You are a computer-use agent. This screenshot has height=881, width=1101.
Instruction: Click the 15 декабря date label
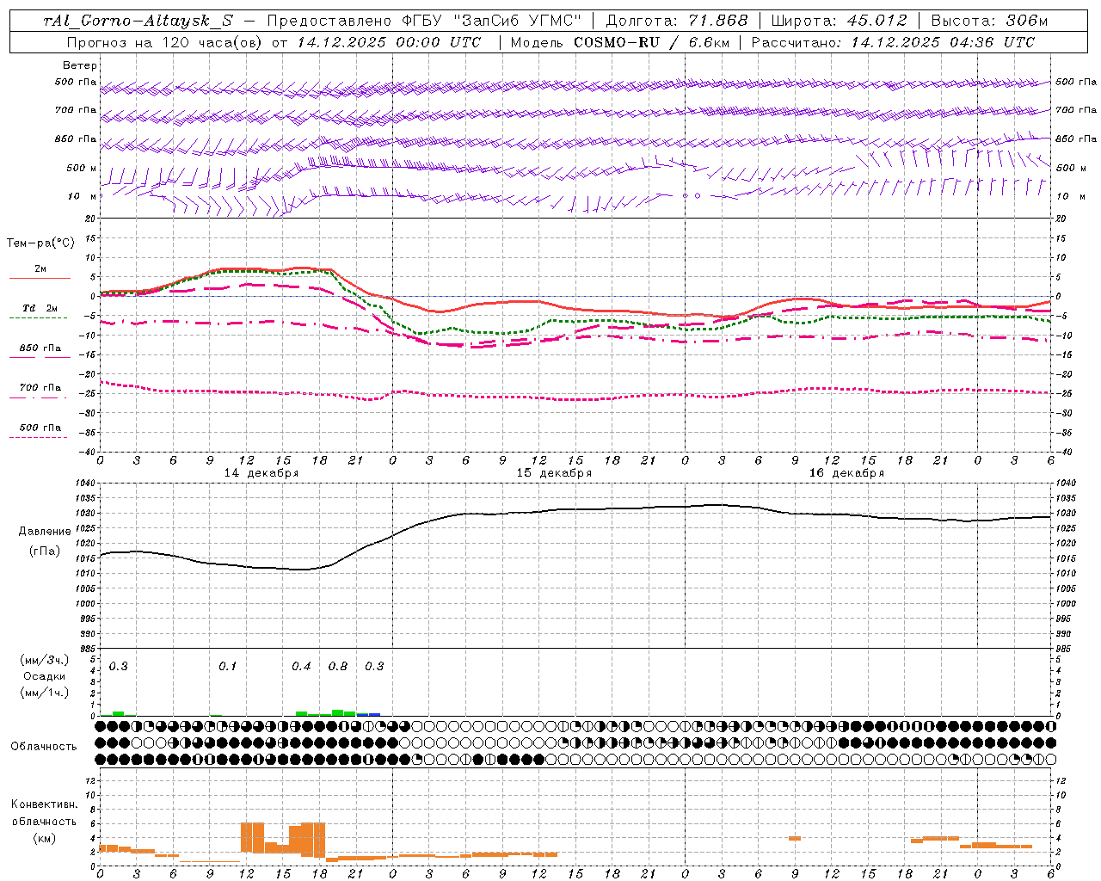[x=554, y=473]
